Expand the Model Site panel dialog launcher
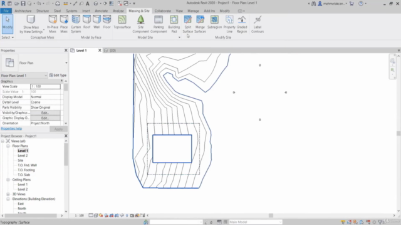401x225 pixels. coord(179,37)
